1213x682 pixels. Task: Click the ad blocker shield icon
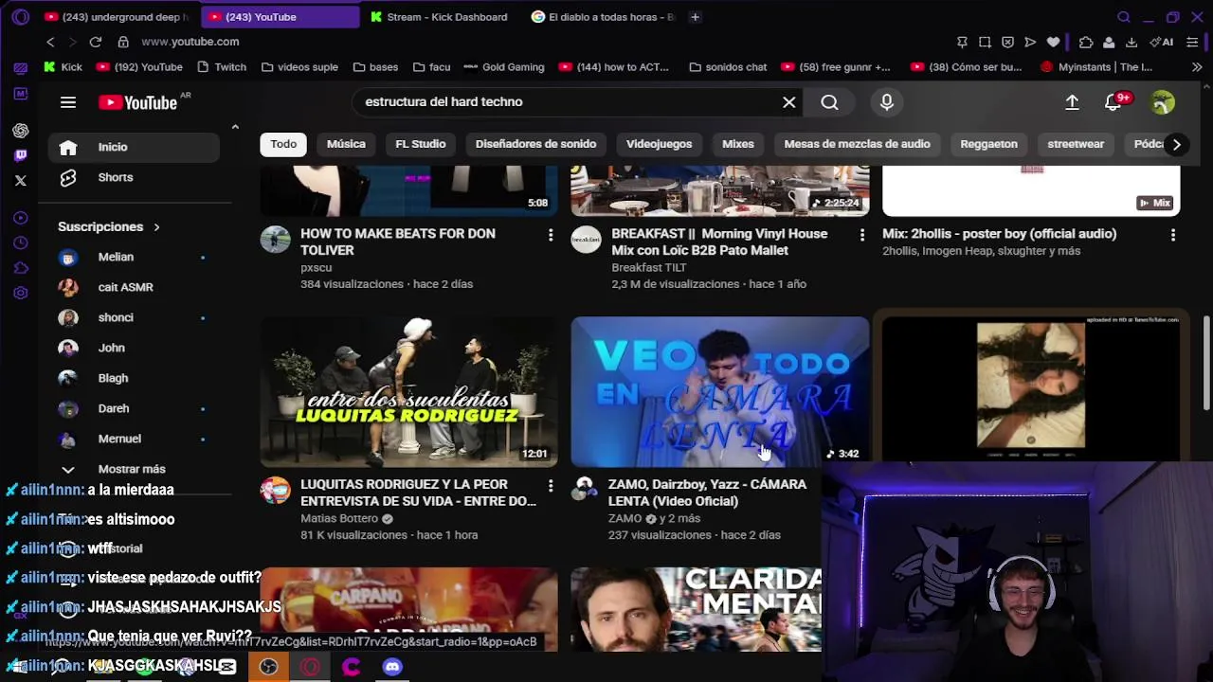(1007, 42)
